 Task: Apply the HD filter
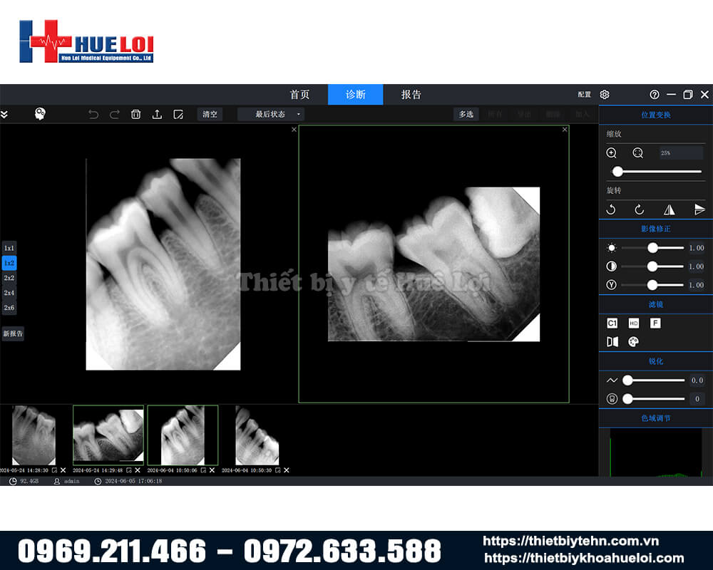point(634,323)
